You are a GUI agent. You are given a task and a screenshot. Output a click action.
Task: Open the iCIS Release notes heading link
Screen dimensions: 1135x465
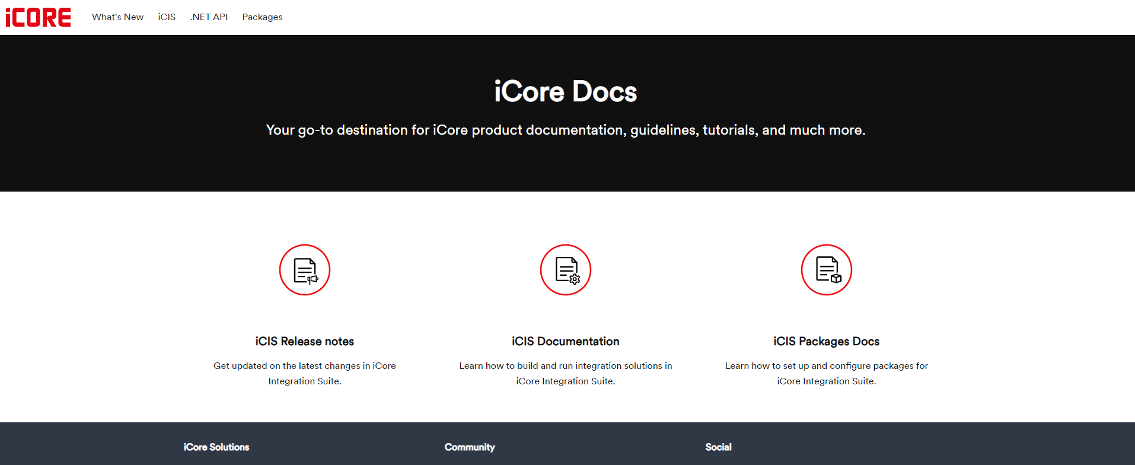305,342
